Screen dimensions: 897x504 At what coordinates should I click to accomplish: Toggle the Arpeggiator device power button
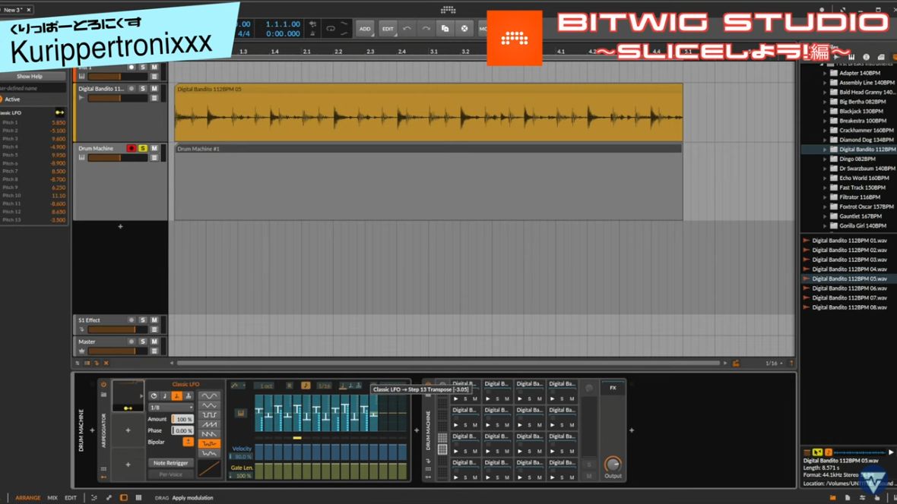click(103, 385)
